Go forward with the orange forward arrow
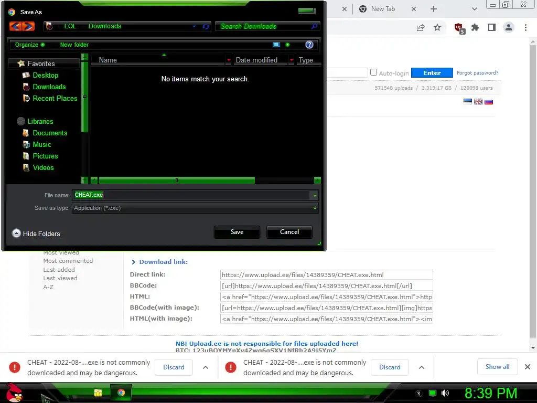Viewport: 537px width, 403px height. (29, 26)
